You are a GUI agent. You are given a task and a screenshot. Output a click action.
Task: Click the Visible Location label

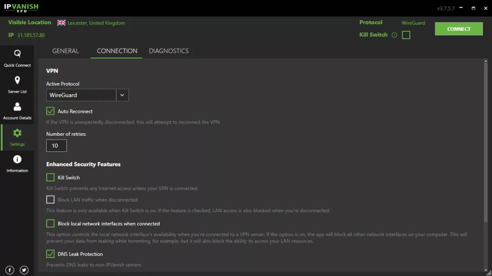(29, 22)
